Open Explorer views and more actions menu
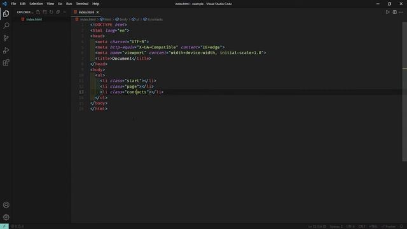 64,12
